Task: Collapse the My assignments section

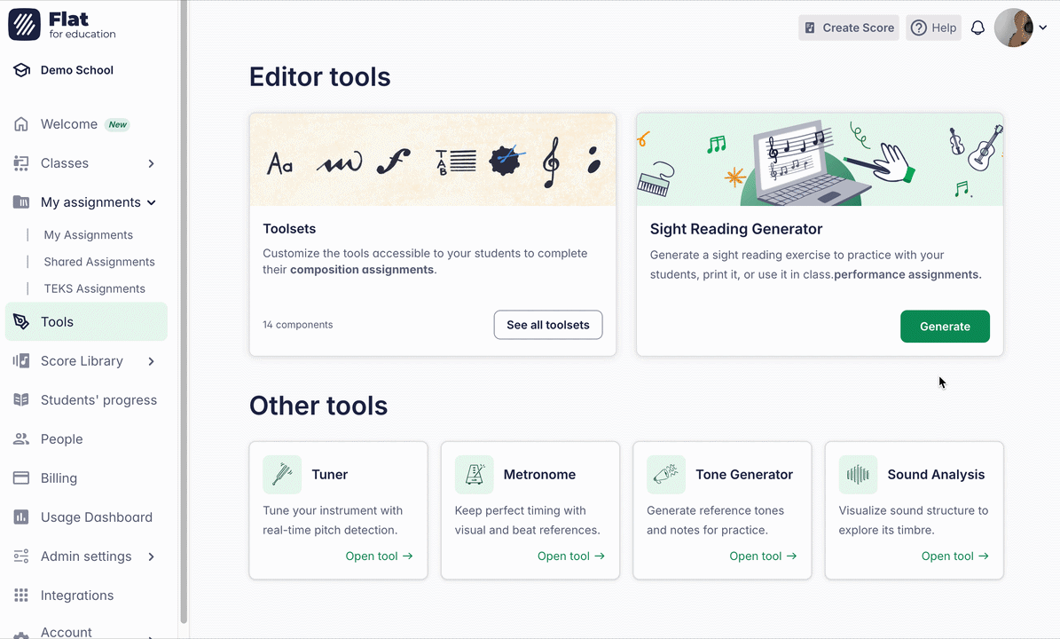Action: (x=152, y=202)
